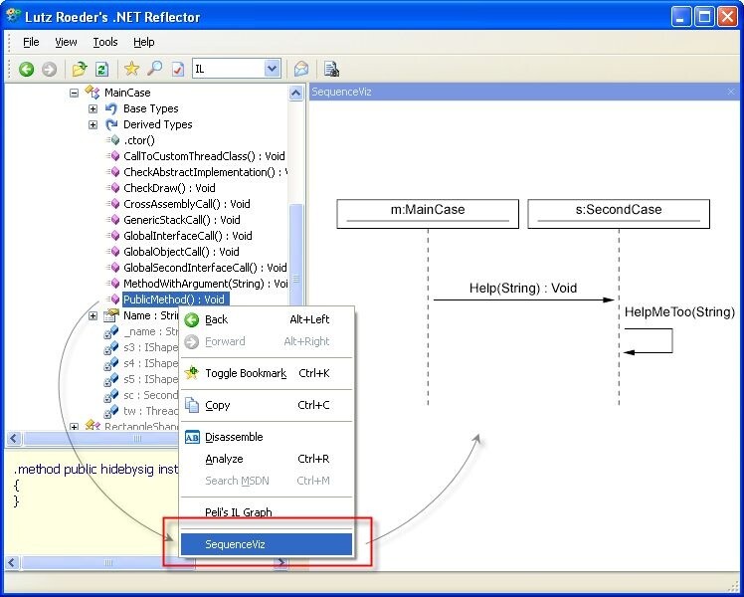Expand the RectangleShape node

point(74,427)
